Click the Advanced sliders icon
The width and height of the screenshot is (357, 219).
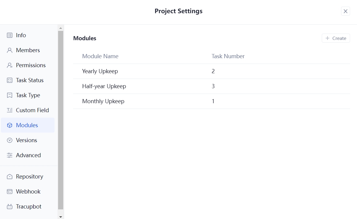click(x=9, y=155)
